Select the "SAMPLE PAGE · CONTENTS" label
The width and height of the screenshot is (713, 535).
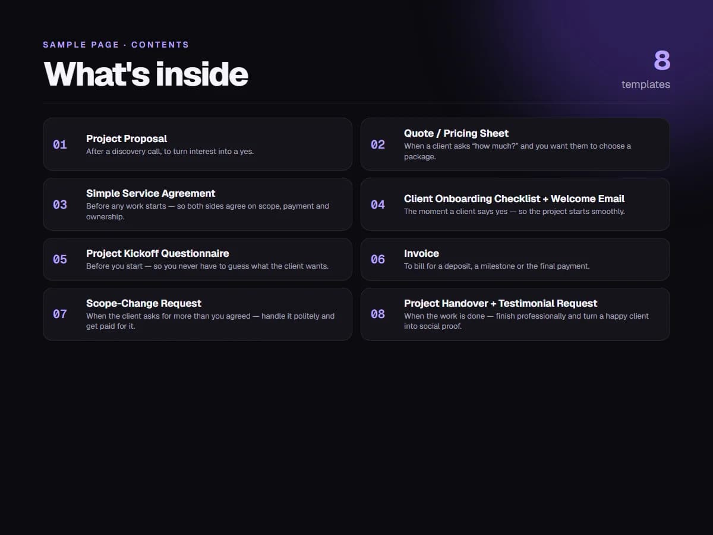pyautogui.click(x=116, y=45)
